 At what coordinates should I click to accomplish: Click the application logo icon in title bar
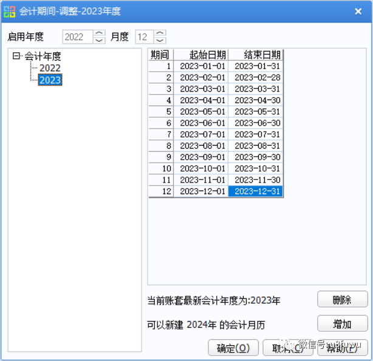pos(10,12)
